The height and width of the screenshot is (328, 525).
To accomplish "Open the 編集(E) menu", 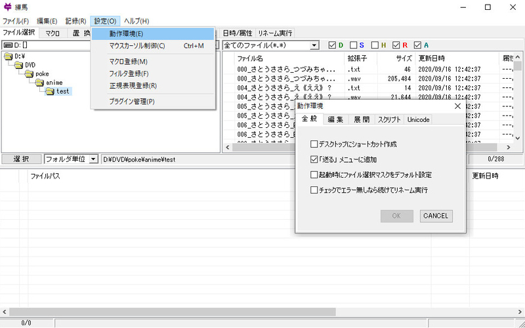I will tap(47, 21).
